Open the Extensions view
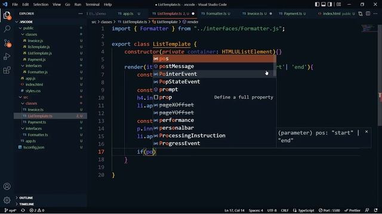382x214 pixels. (x=7, y=70)
